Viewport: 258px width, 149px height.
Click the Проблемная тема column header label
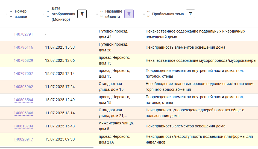pyautogui.click(x=168, y=14)
